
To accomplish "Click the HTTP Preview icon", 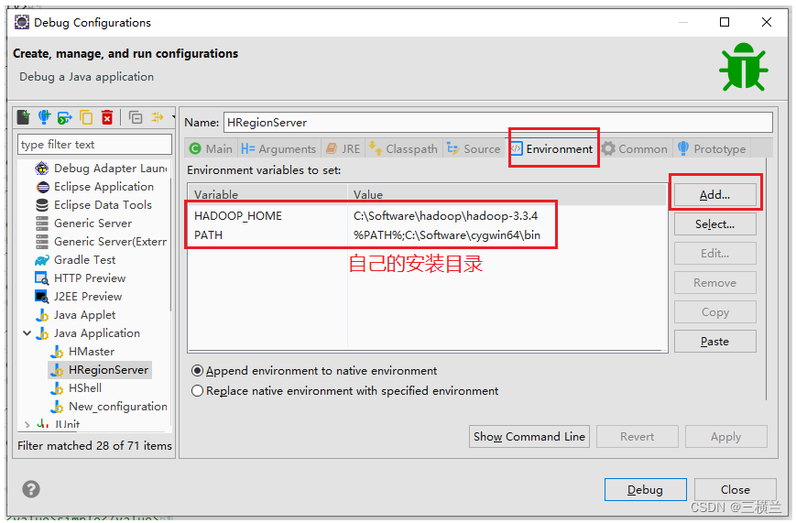I will [41, 278].
